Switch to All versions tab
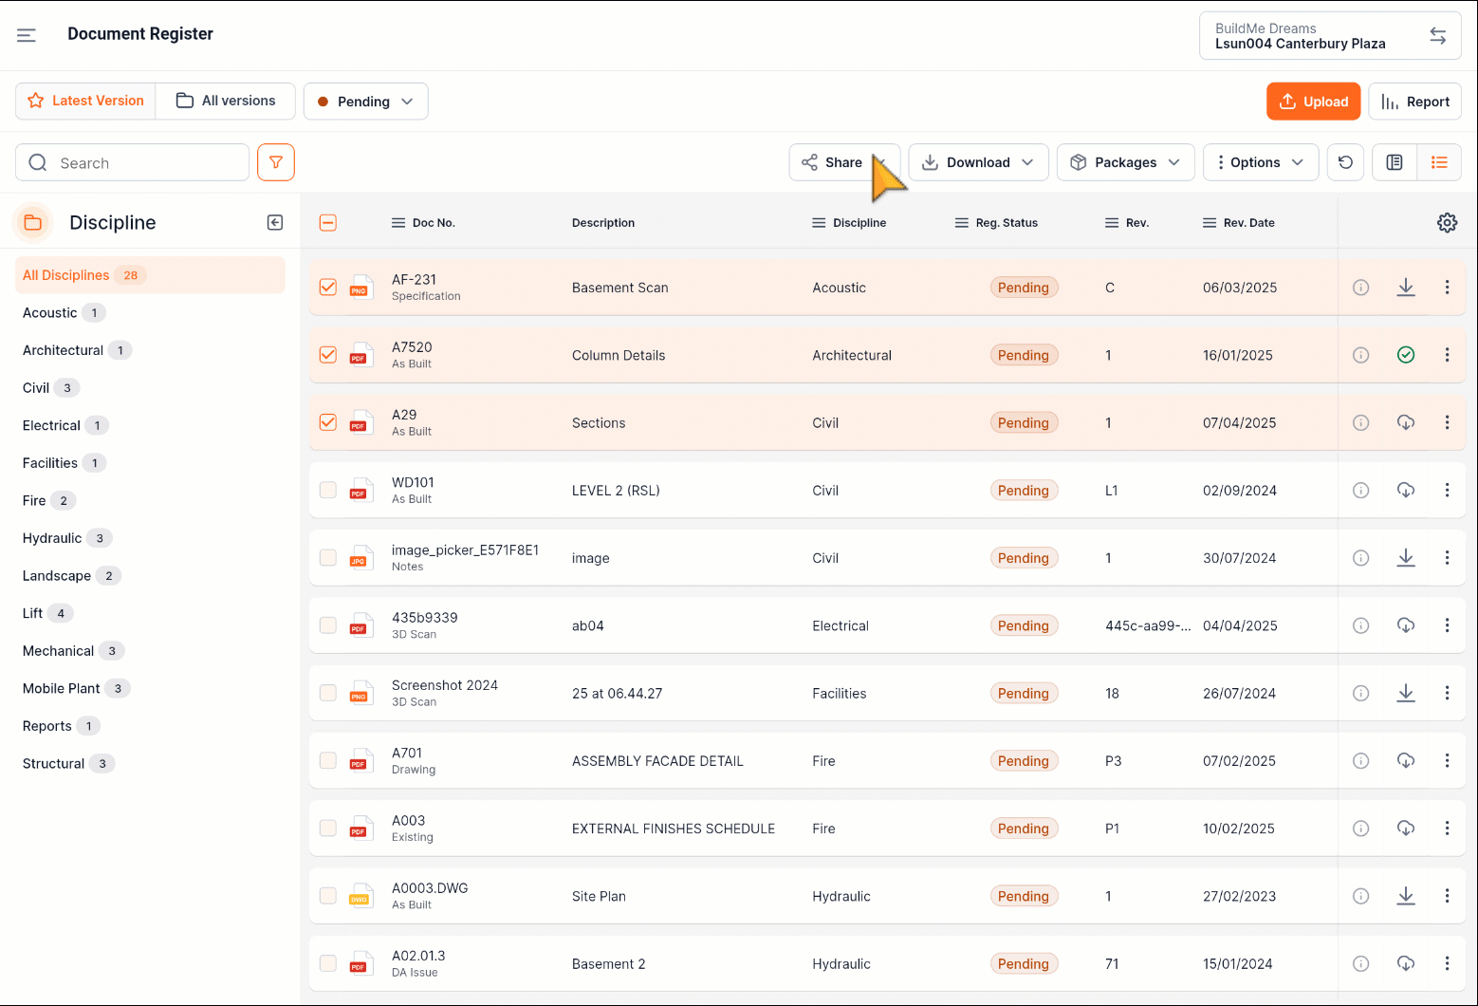Screen dimensions: 1478x1006 coord(226,101)
